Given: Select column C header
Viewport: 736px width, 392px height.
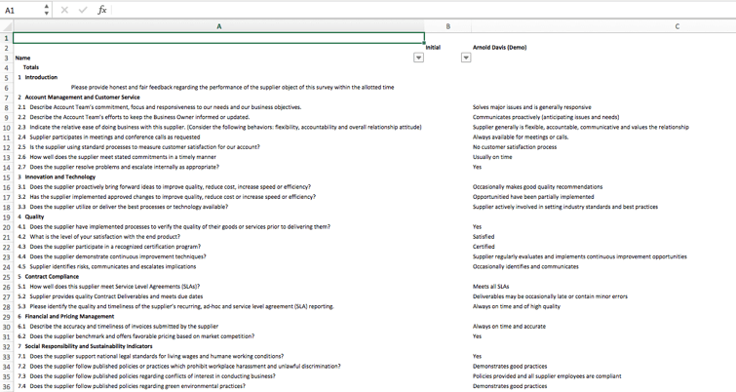Looking at the screenshot, I should (677, 26).
